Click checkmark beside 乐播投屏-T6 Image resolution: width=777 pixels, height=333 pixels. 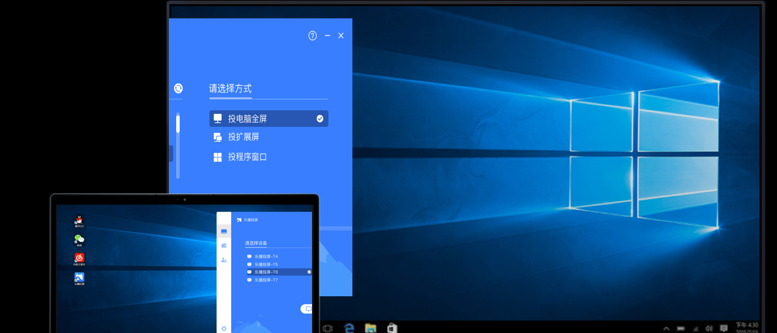pyautogui.click(x=309, y=272)
